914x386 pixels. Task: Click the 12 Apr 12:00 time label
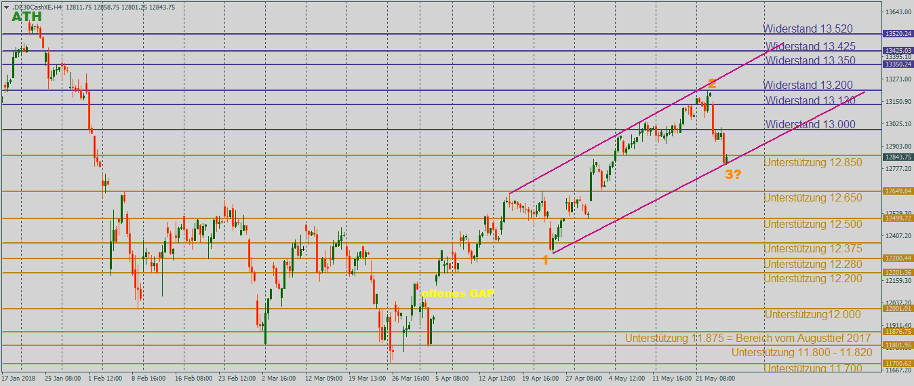click(496, 379)
